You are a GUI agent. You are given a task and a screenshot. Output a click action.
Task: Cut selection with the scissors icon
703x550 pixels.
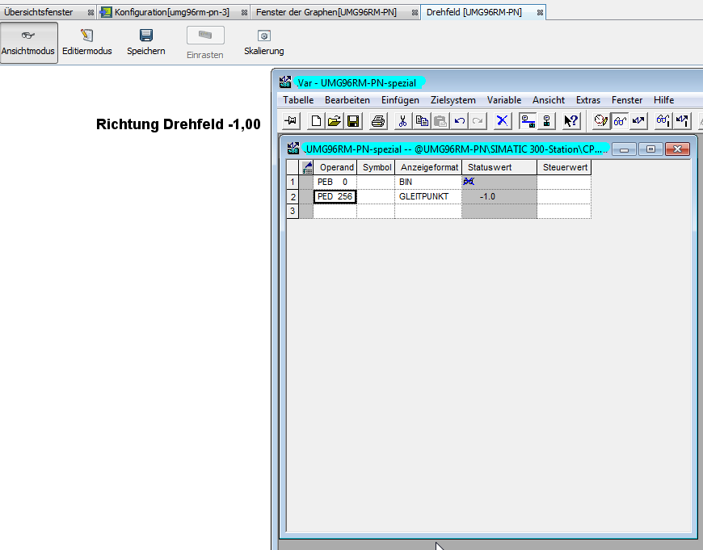(x=402, y=121)
